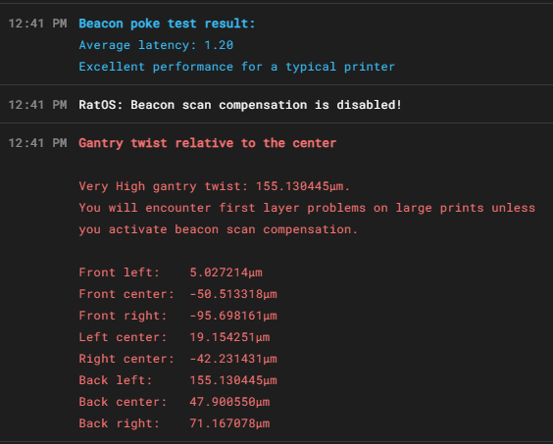
Task: Click 'Very High gantry twist: 155.130445μm.' line
Action: (215, 186)
